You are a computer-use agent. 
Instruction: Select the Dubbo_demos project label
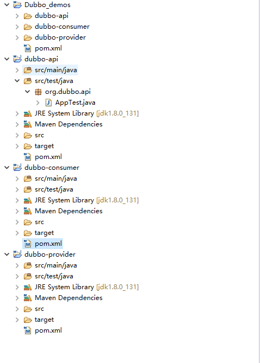point(47,5)
